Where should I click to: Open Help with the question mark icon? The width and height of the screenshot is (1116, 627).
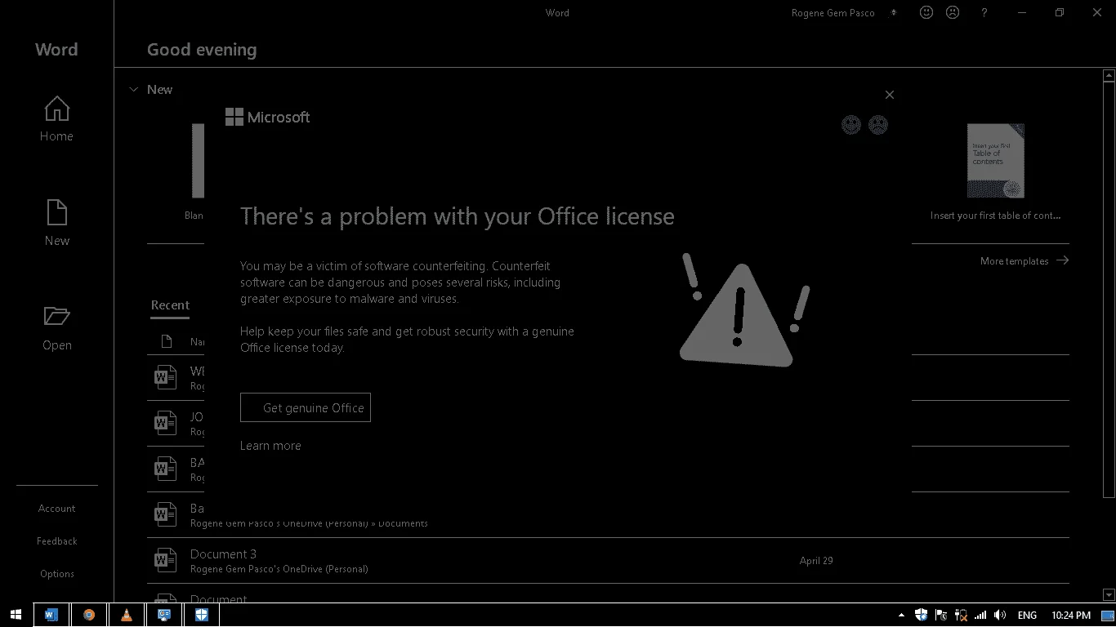[984, 12]
